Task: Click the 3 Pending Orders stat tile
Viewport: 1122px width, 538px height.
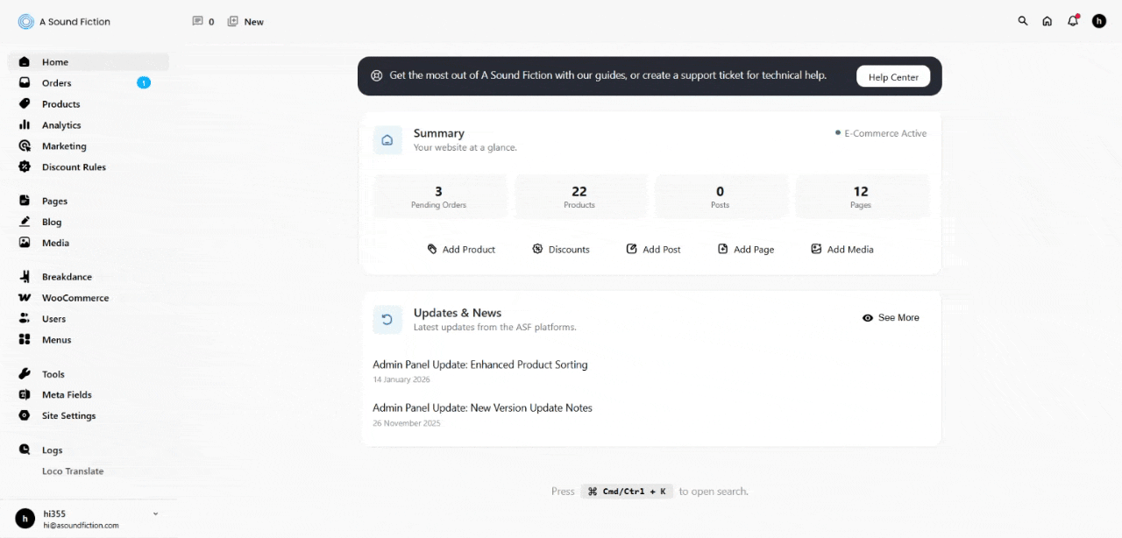Action: point(439,196)
